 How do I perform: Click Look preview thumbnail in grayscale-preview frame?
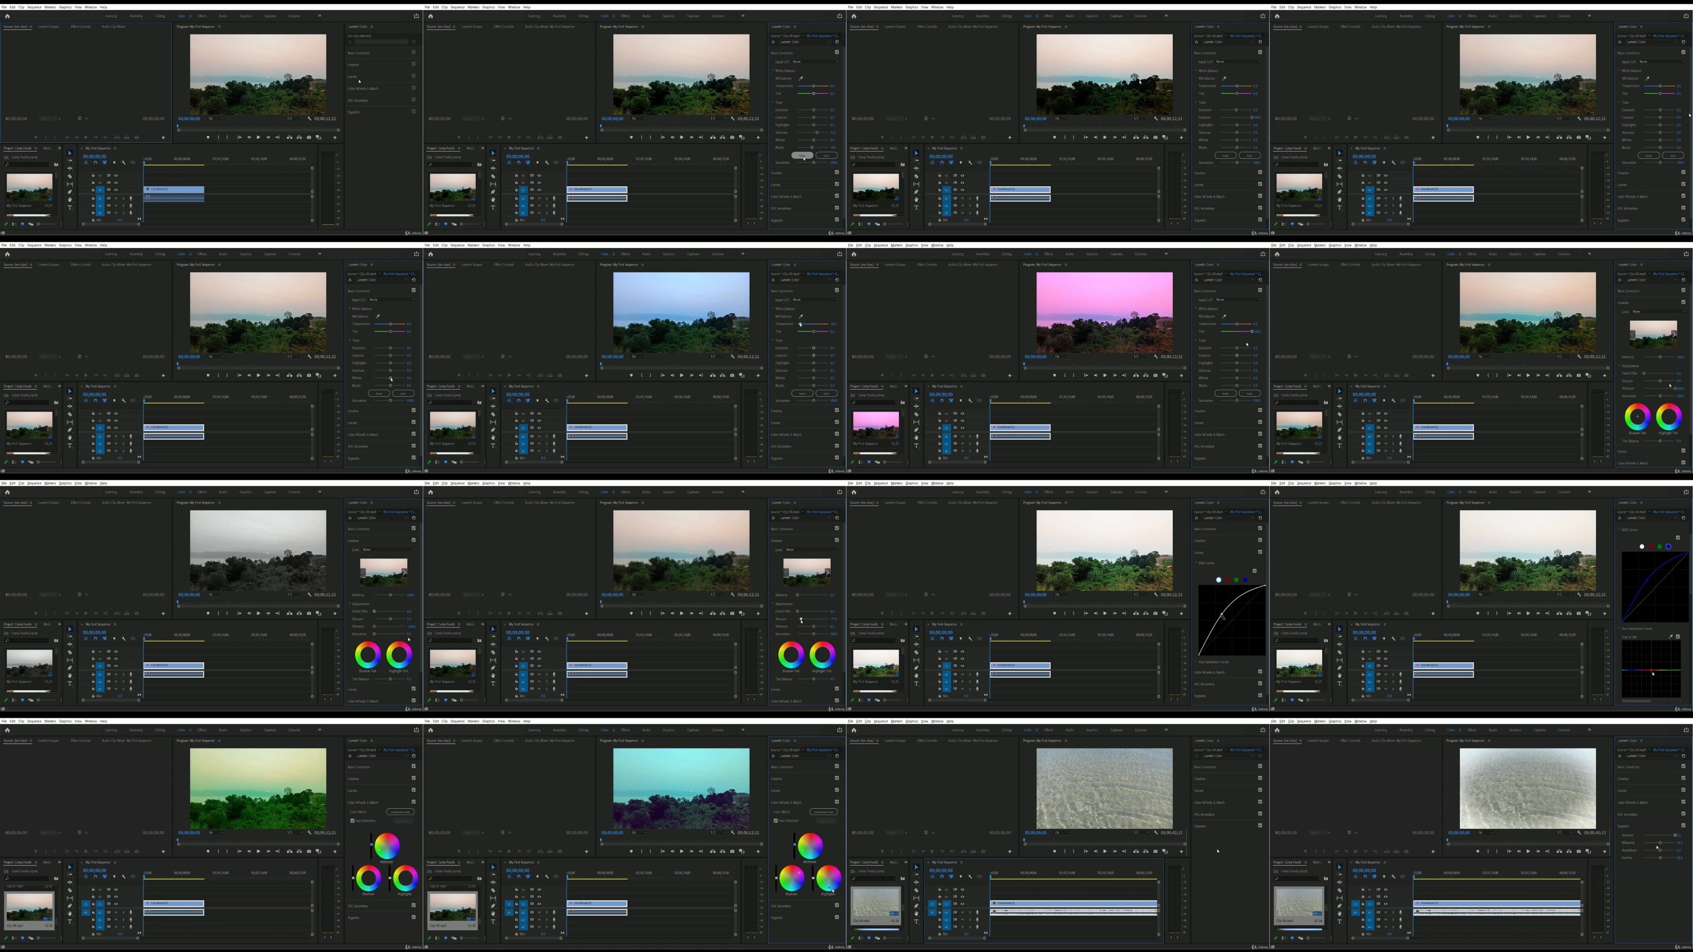coord(384,572)
